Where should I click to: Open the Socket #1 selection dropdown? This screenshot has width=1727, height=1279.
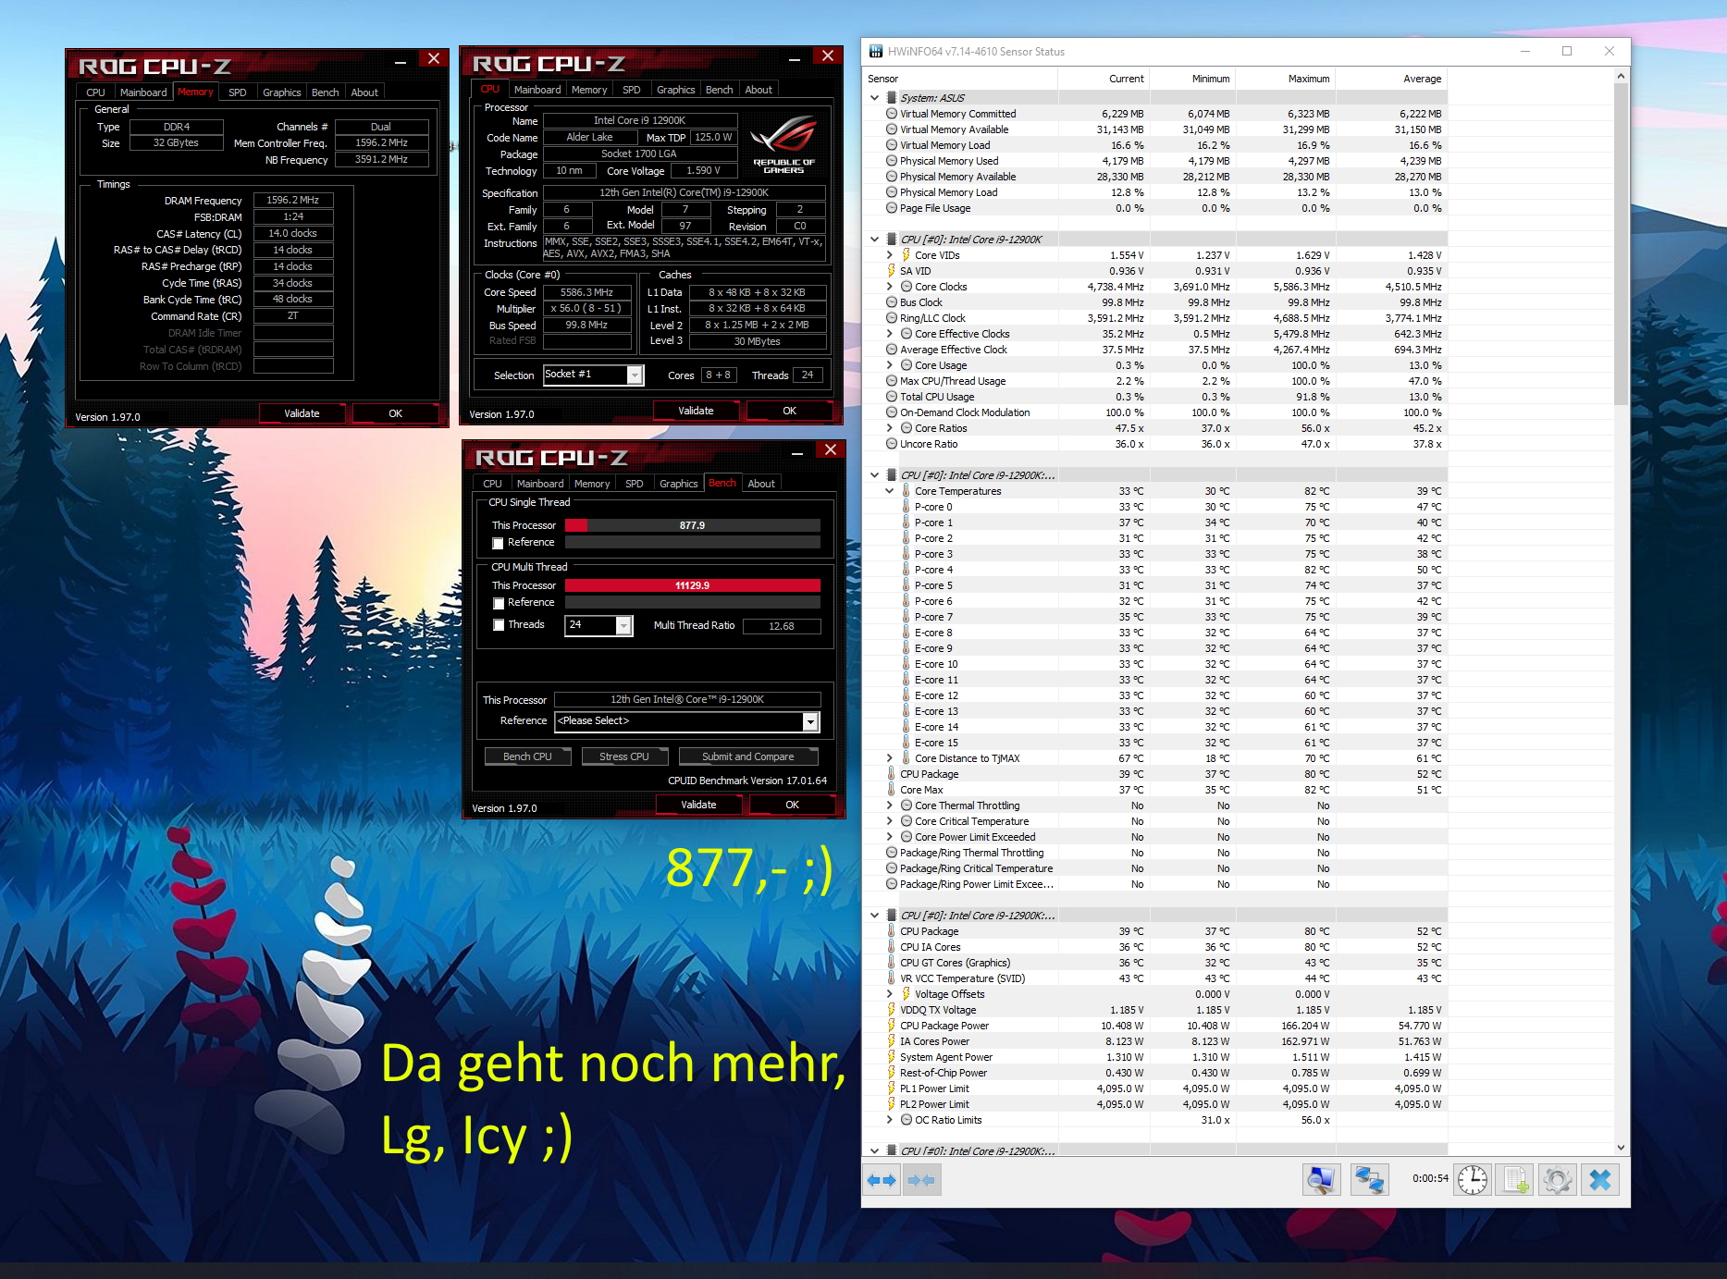[x=635, y=375]
